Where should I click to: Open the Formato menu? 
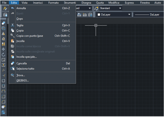click(54, 3)
